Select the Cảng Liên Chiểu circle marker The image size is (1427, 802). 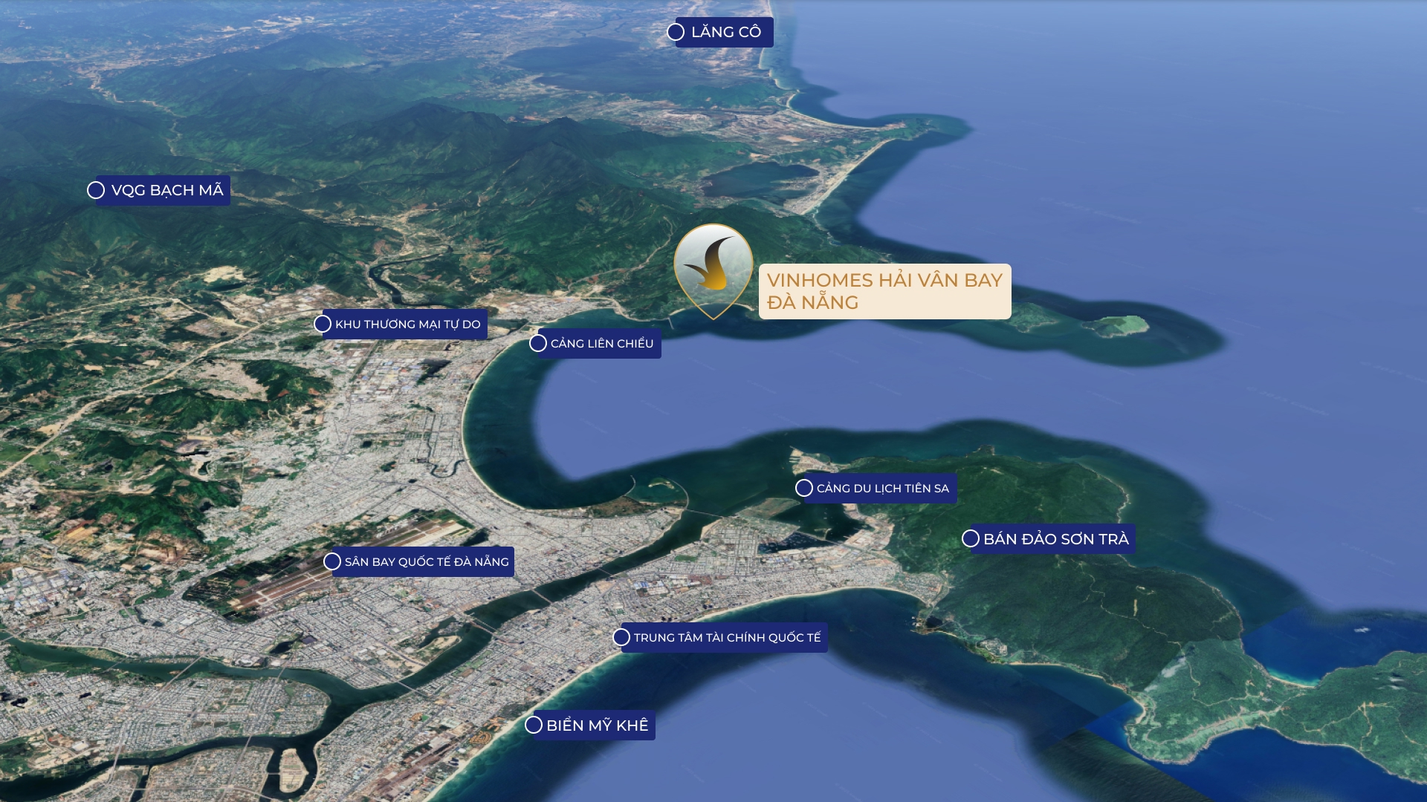538,343
